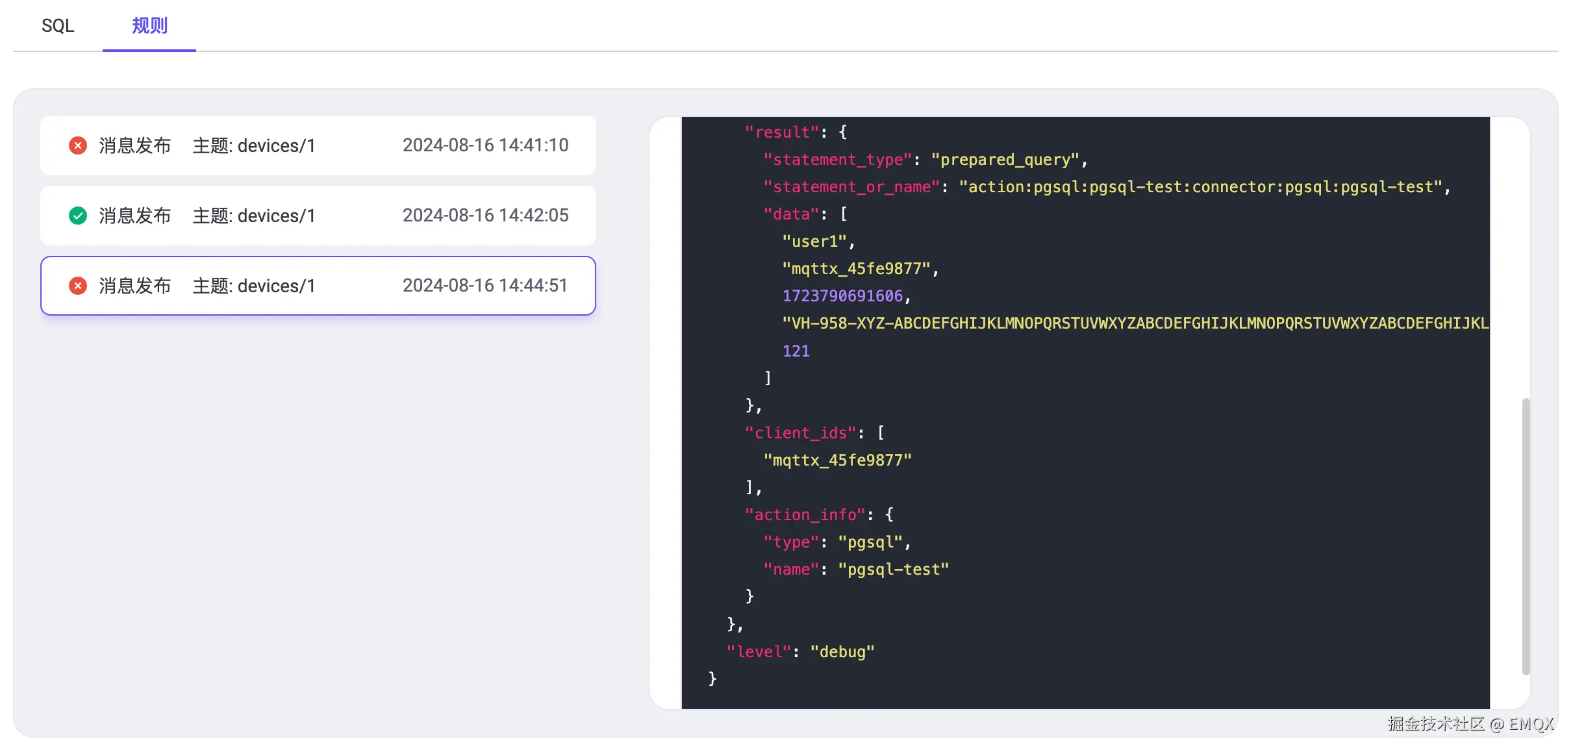Click the JSON panel vertical scrollbar
The image size is (1573, 752).
(1526, 536)
